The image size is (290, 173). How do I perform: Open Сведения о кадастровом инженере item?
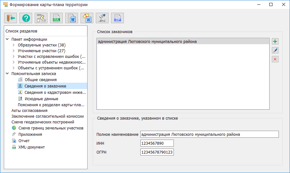[55, 93]
